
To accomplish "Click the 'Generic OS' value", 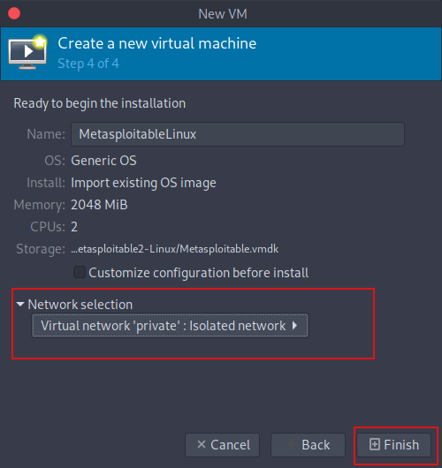I will click(x=103, y=161).
